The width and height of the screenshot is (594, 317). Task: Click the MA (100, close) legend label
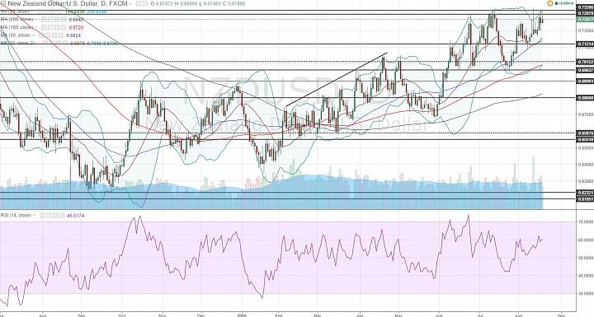pos(16,27)
